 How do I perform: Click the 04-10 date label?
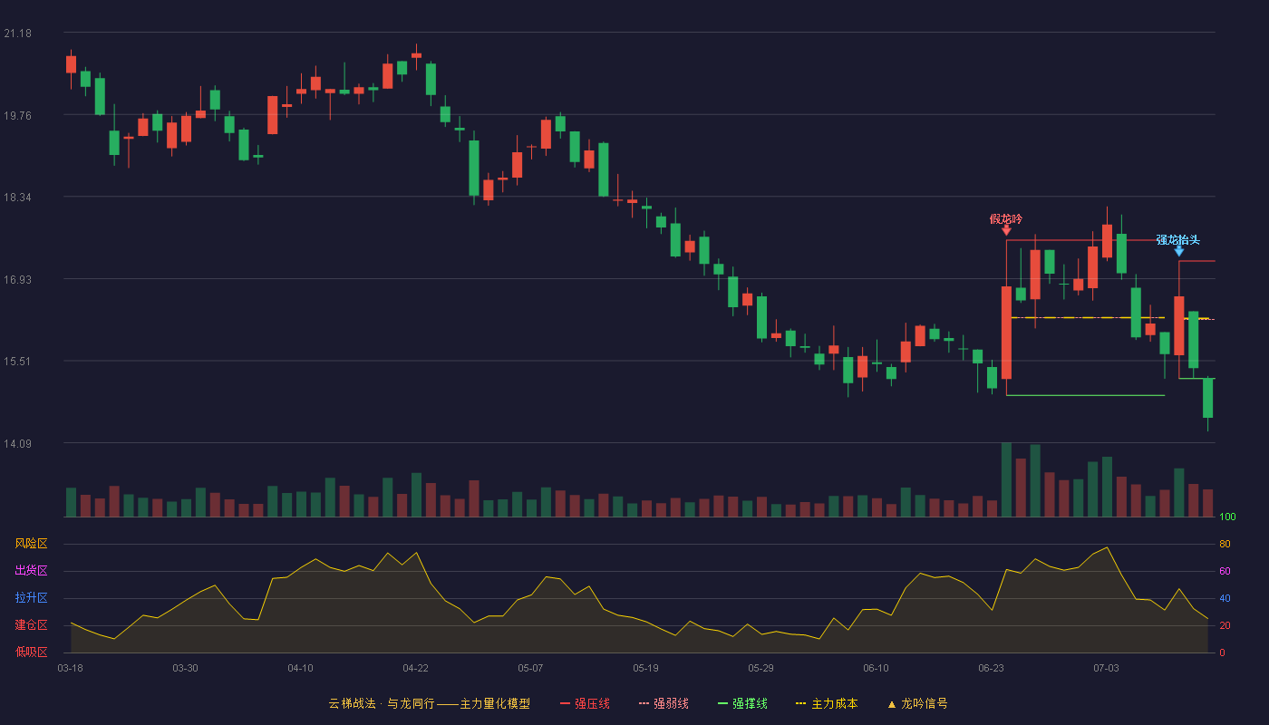(x=300, y=668)
